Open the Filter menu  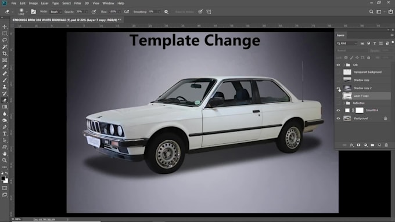click(x=78, y=3)
